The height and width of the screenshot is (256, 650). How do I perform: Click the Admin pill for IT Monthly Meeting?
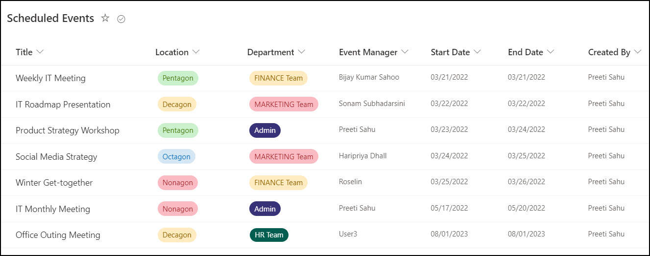(x=265, y=209)
